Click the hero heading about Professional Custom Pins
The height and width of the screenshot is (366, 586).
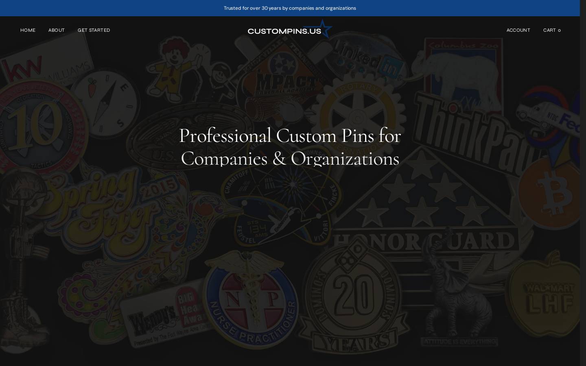point(290,147)
